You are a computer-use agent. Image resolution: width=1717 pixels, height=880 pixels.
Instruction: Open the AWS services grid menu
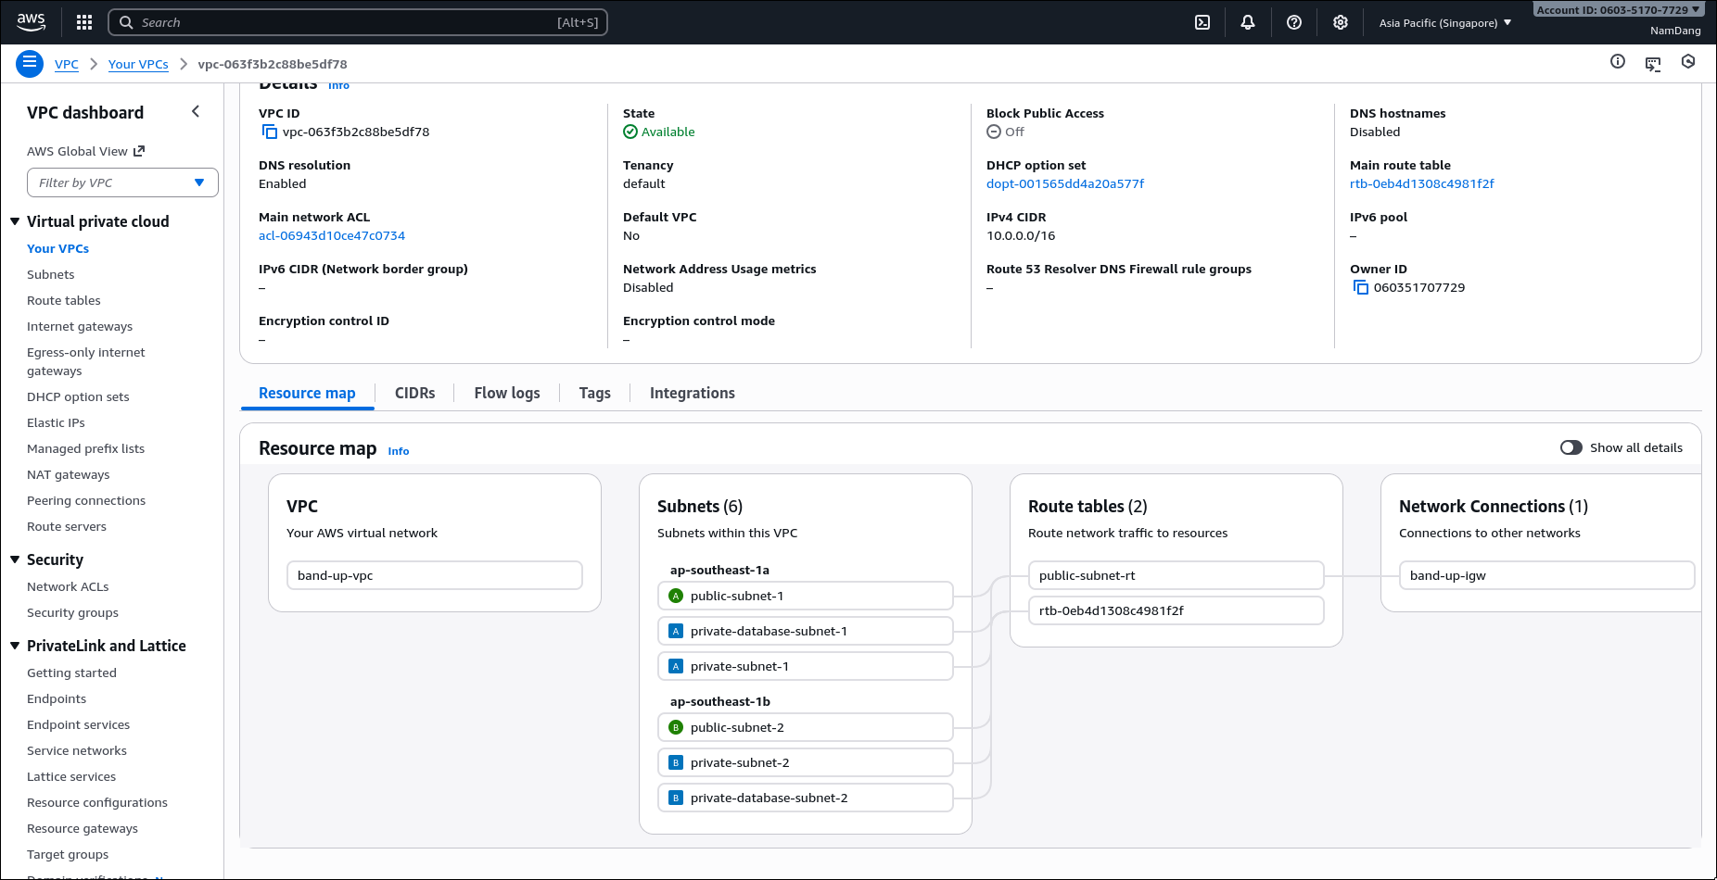point(84,22)
